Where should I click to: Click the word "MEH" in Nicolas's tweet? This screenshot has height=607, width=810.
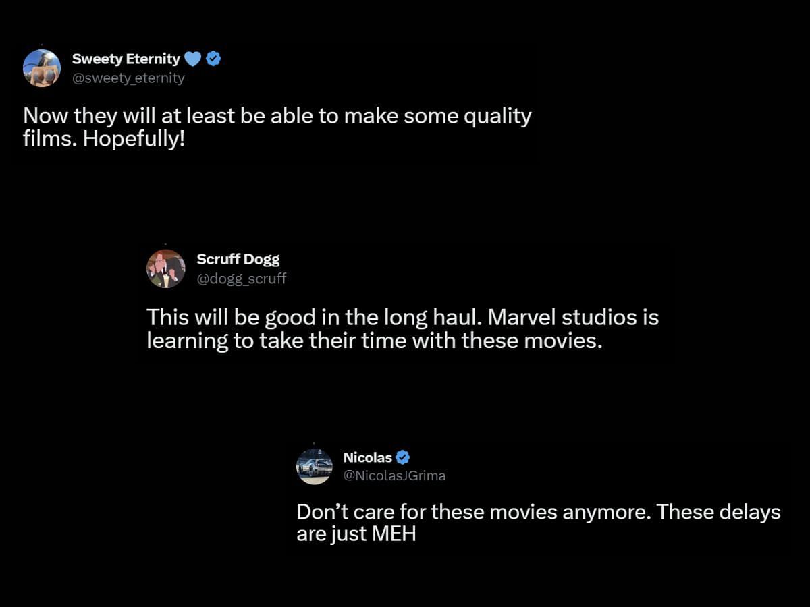pyautogui.click(x=394, y=534)
